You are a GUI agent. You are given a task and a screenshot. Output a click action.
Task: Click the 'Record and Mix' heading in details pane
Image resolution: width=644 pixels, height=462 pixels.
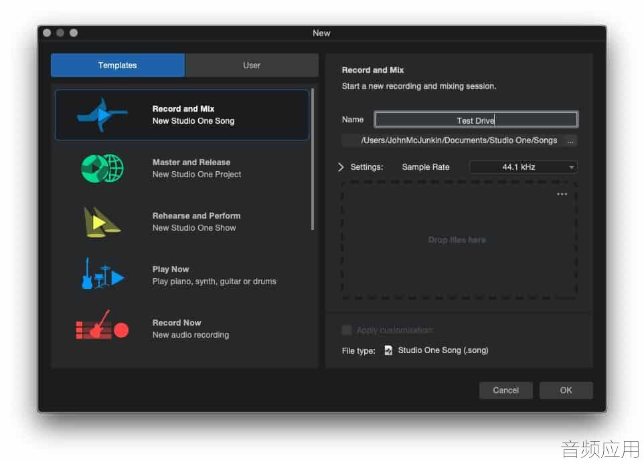click(x=373, y=70)
